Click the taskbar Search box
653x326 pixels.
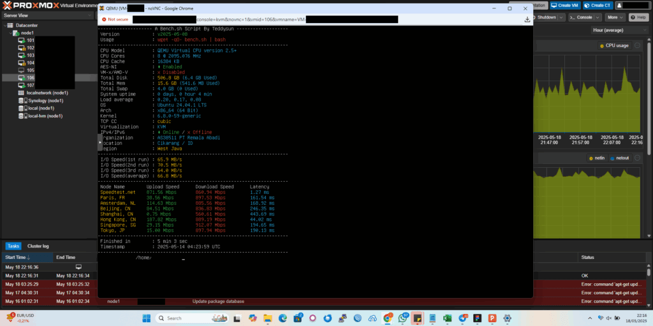(191, 318)
